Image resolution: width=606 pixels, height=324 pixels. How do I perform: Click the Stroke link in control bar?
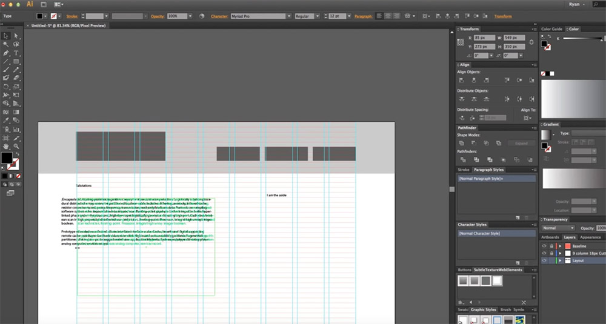tap(72, 16)
